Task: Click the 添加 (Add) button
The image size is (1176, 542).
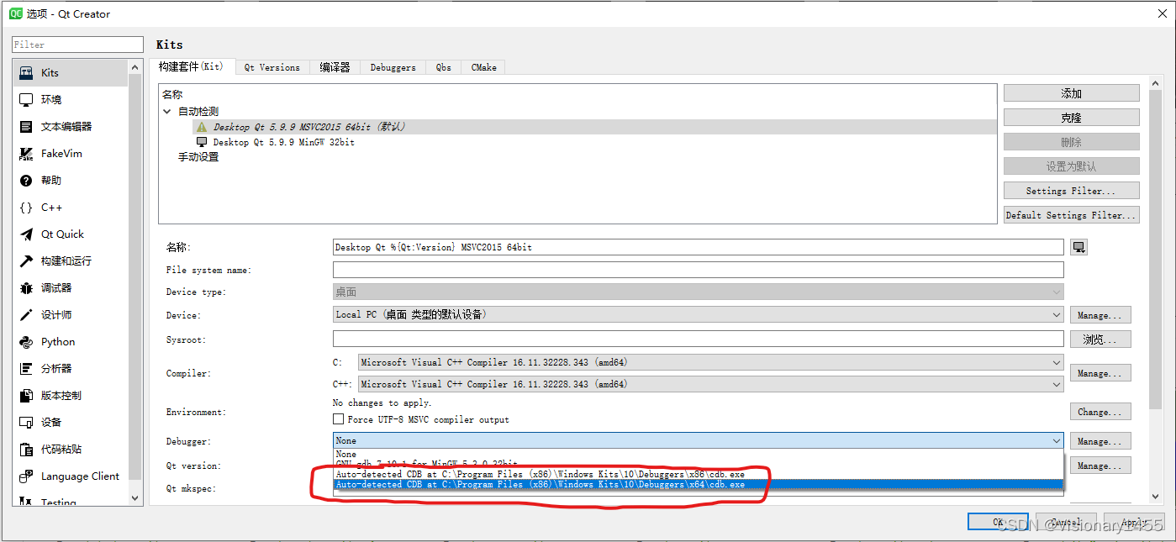Action: coord(1071,92)
